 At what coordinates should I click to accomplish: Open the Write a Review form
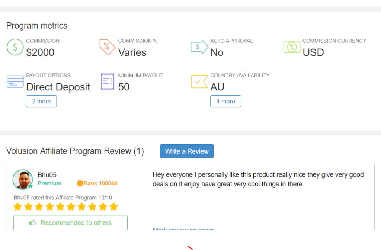[187, 151]
